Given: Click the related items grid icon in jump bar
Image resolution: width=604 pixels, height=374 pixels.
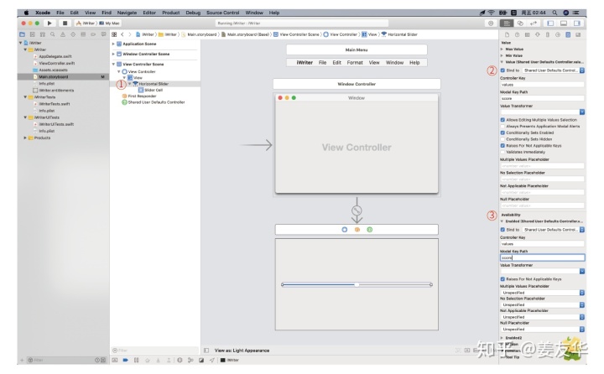Looking at the screenshot, I should click(x=114, y=34).
